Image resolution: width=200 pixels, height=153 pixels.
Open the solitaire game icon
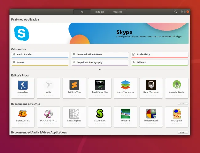[x=125, y=113]
